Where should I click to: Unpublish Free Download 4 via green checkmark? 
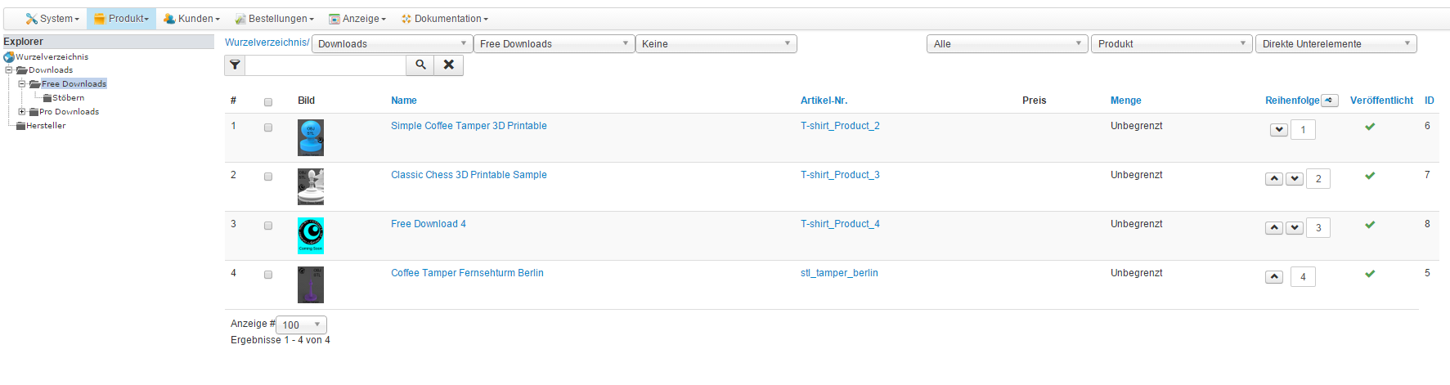pyautogui.click(x=1370, y=225)
